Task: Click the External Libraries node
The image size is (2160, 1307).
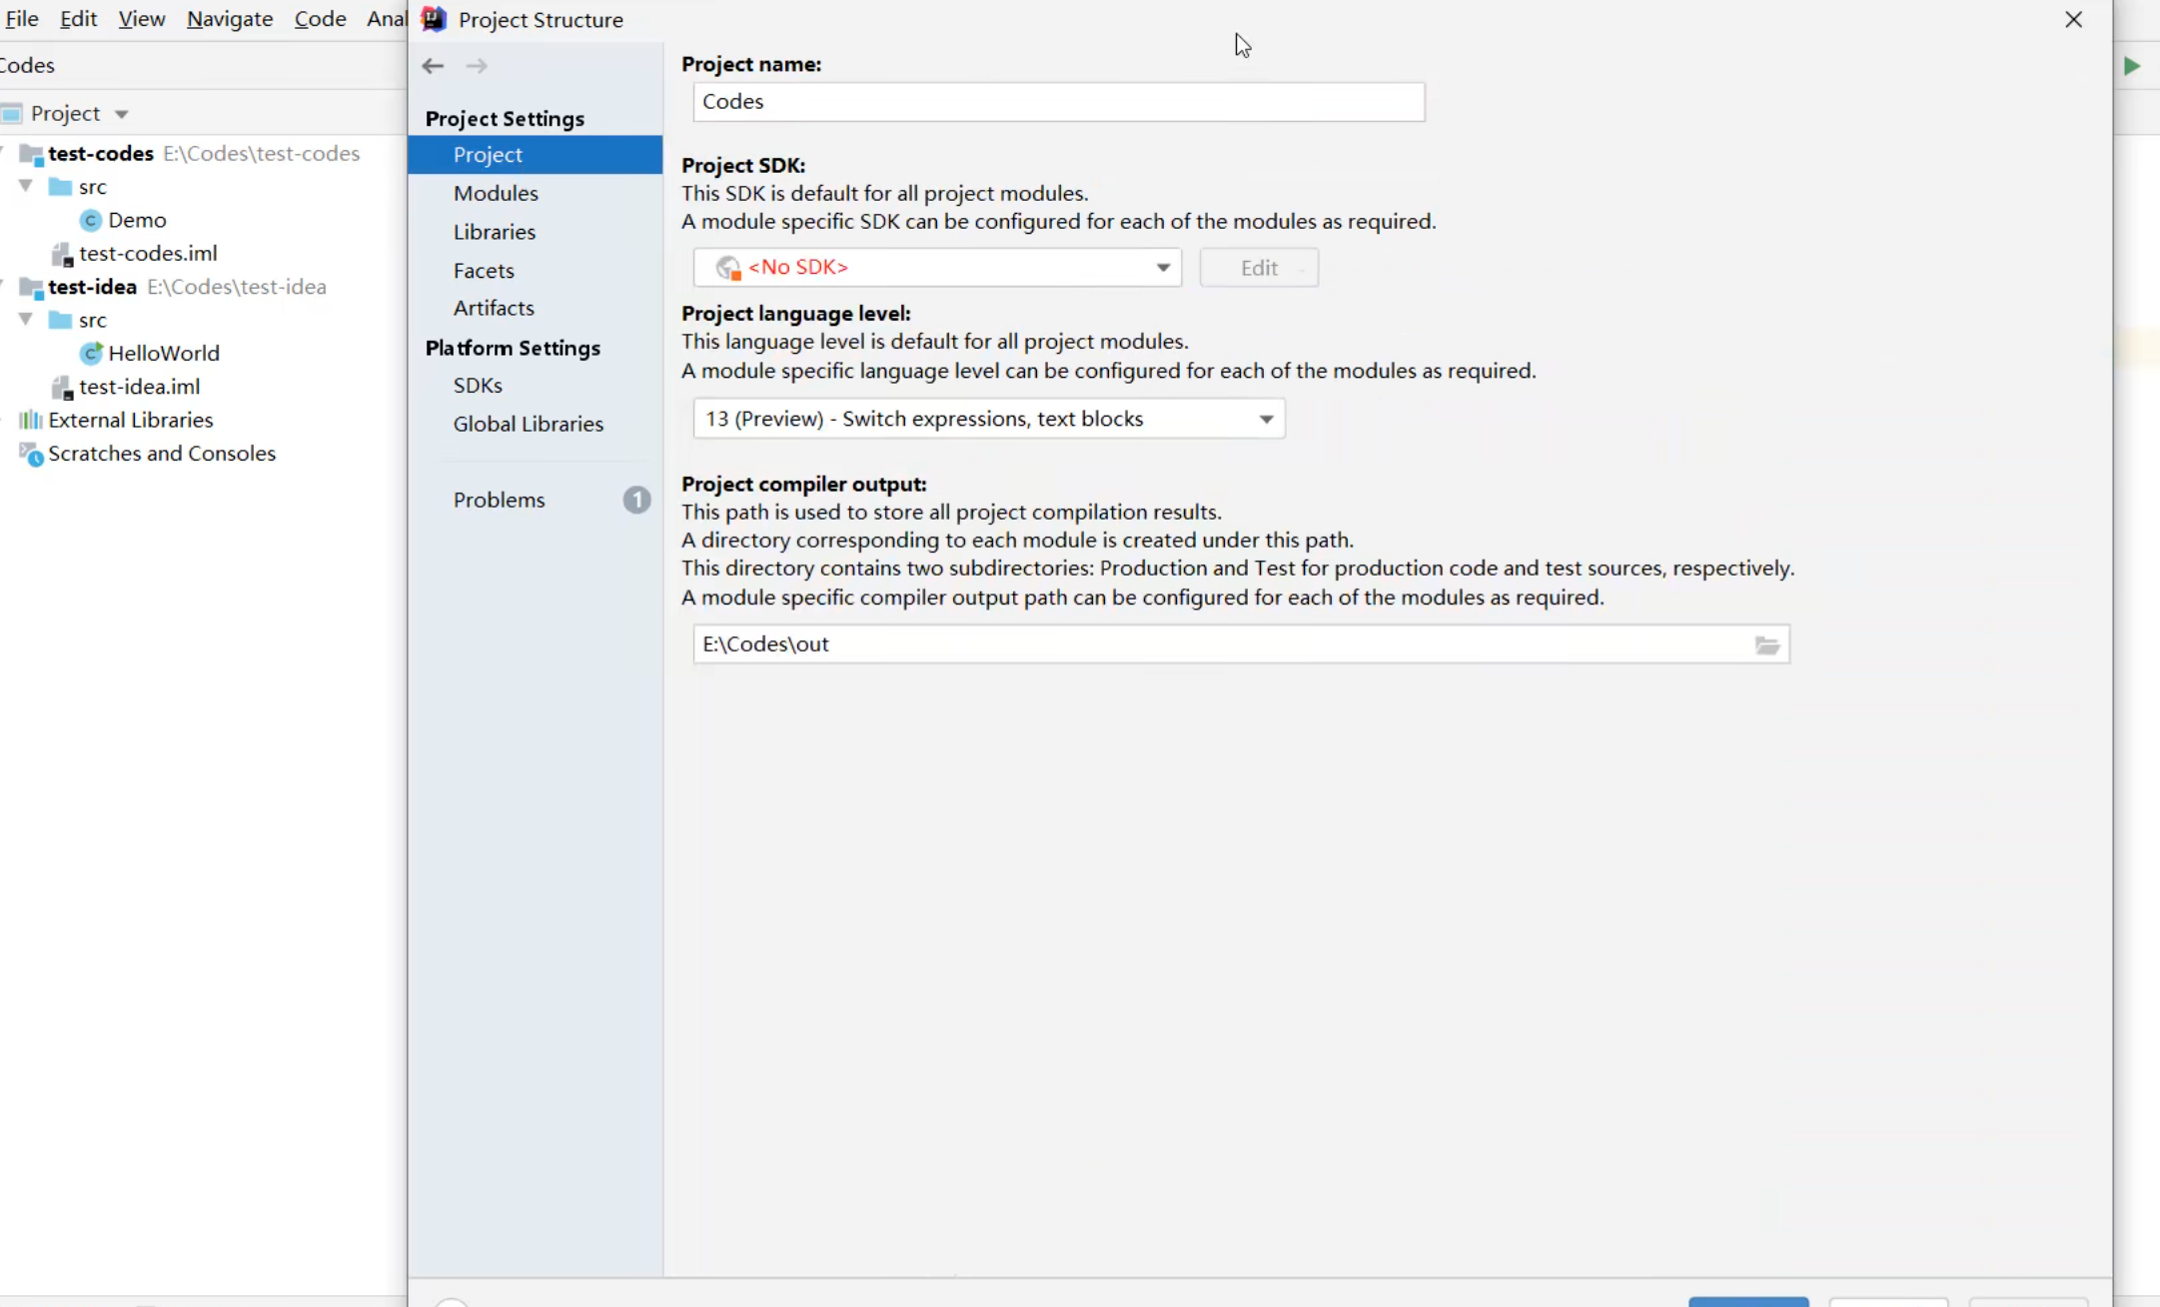Action: 130,420
